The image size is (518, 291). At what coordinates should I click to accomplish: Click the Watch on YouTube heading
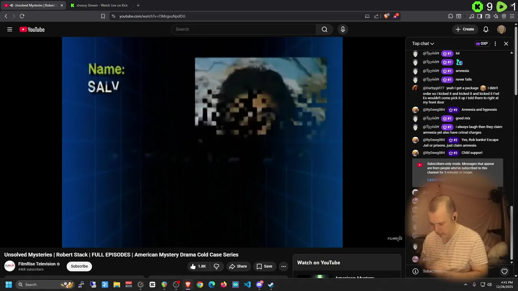318,263
